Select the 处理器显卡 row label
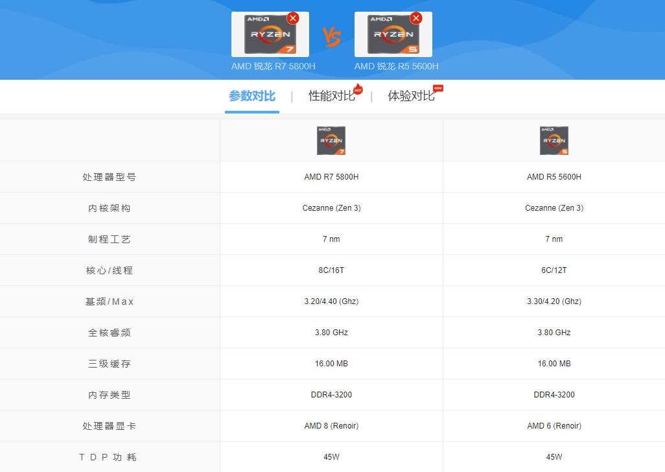The width and height of the screenshot is (665, 472). 110,426
